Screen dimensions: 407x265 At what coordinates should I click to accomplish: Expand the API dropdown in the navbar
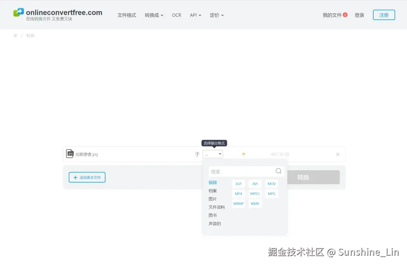coord(195,15)
